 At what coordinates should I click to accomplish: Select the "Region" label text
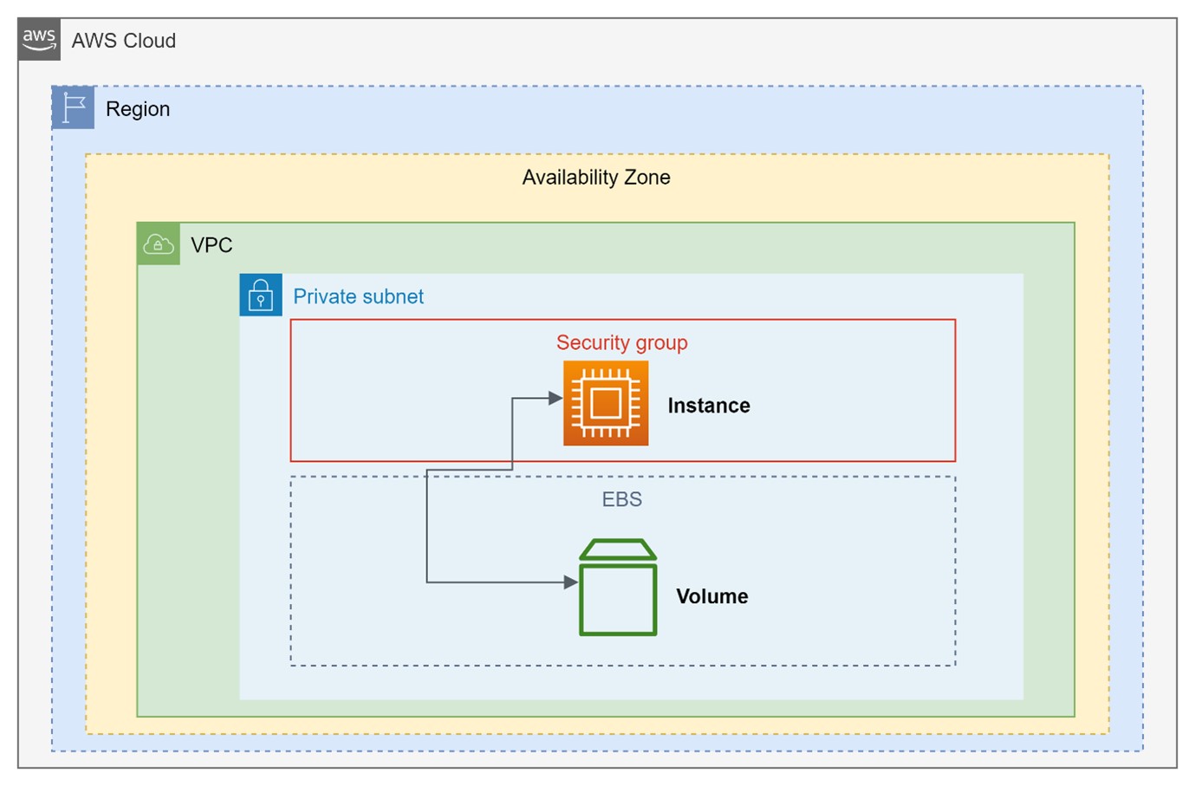pos(138,109)
